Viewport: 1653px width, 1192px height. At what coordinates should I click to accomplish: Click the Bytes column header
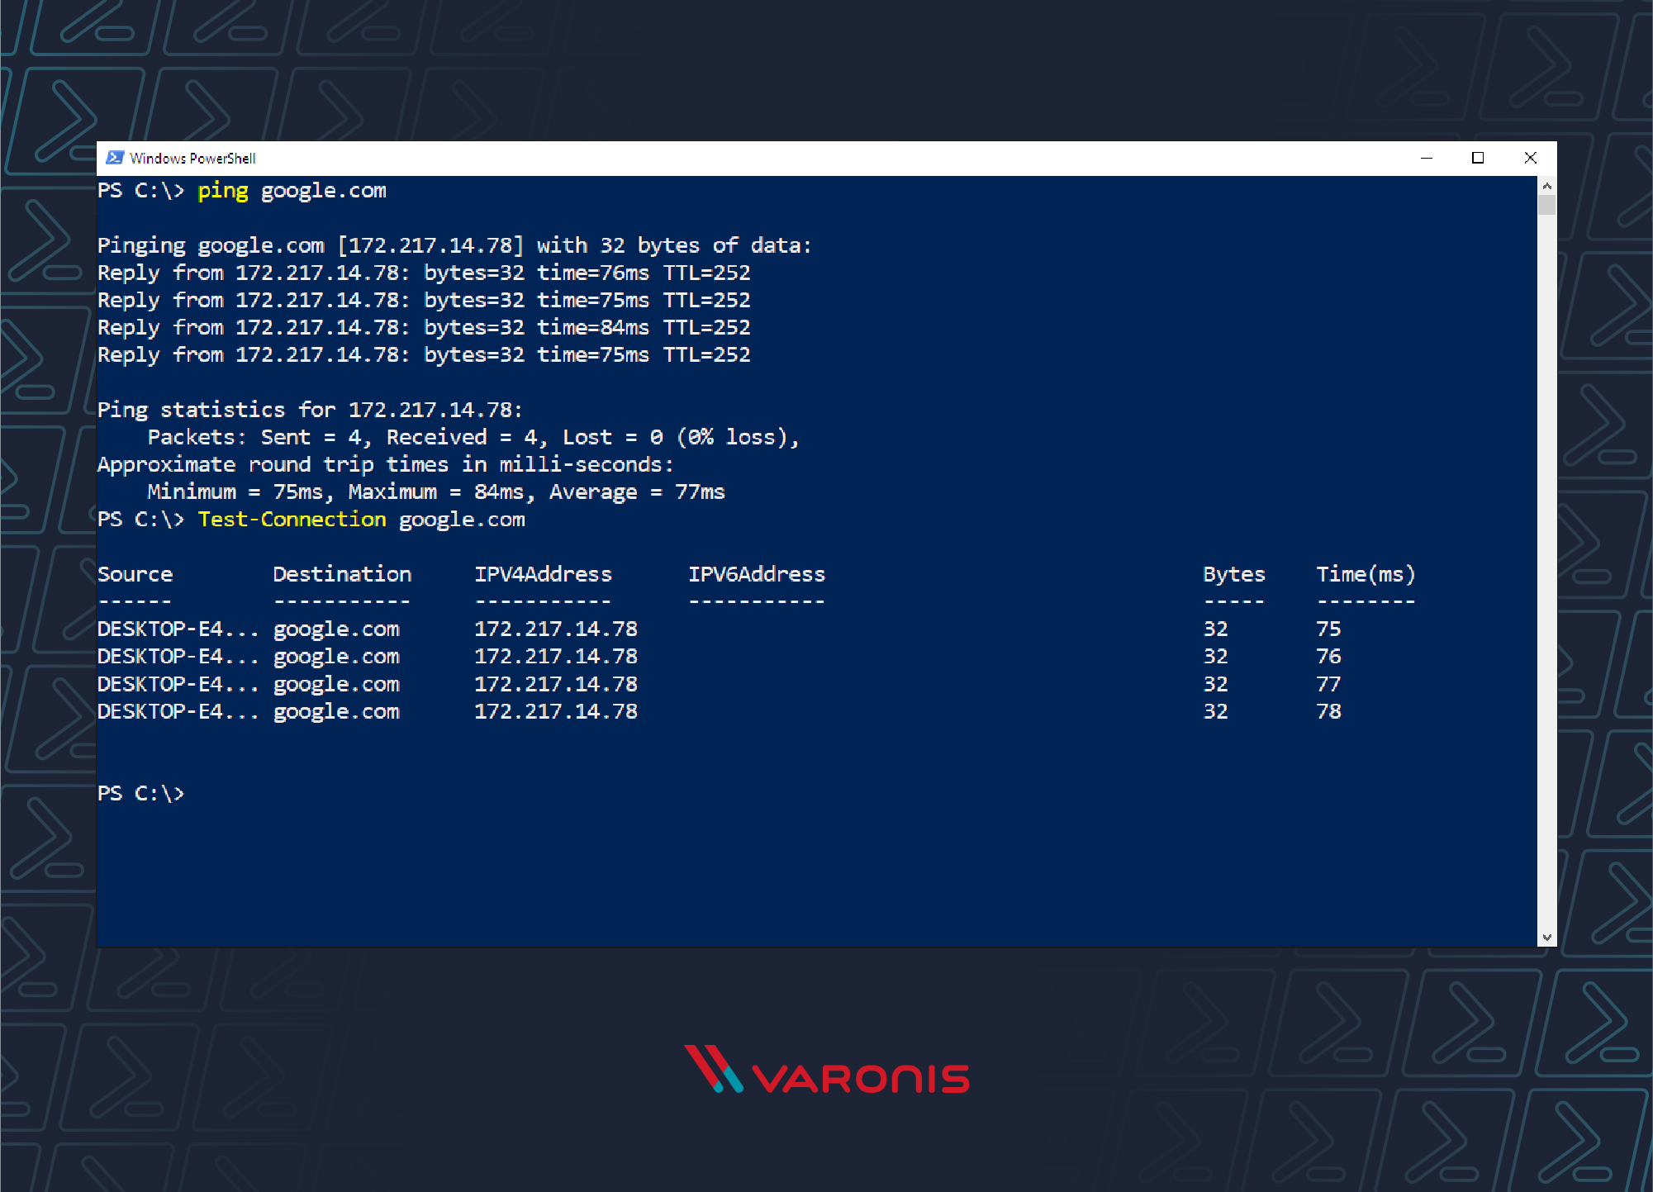point(1233,573)
